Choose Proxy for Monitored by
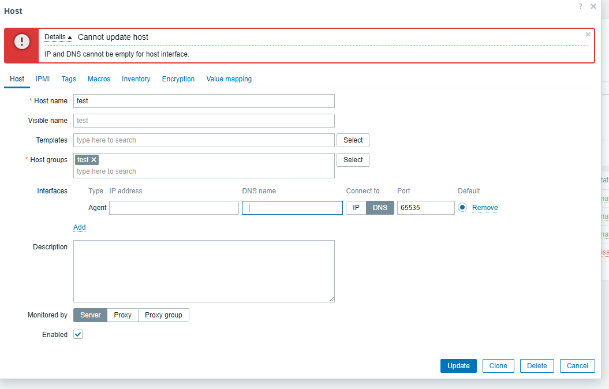Viewport: 609px width, 389px height. click(122, 315)
